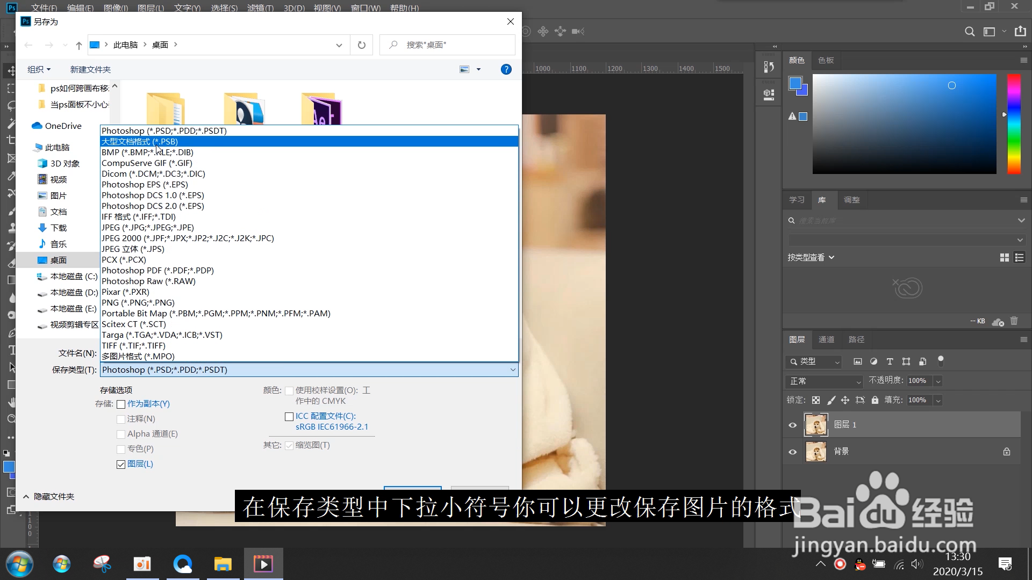The image size is (1032, 580).
Task: Click the share icon at top right
Action: point(1020,32)
